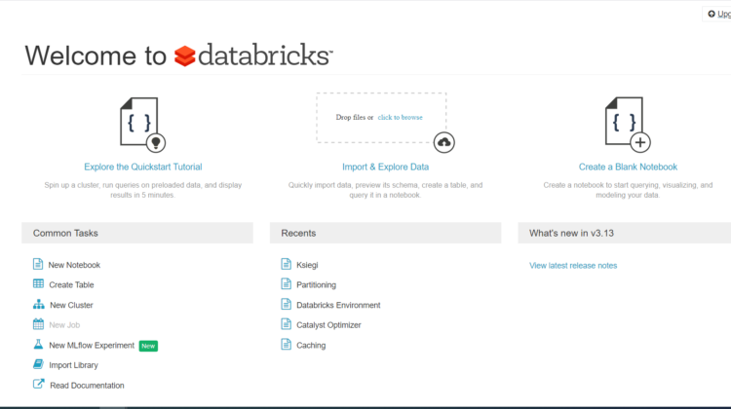Open Create a Blank Notebook link

click(x=628, y=167)
